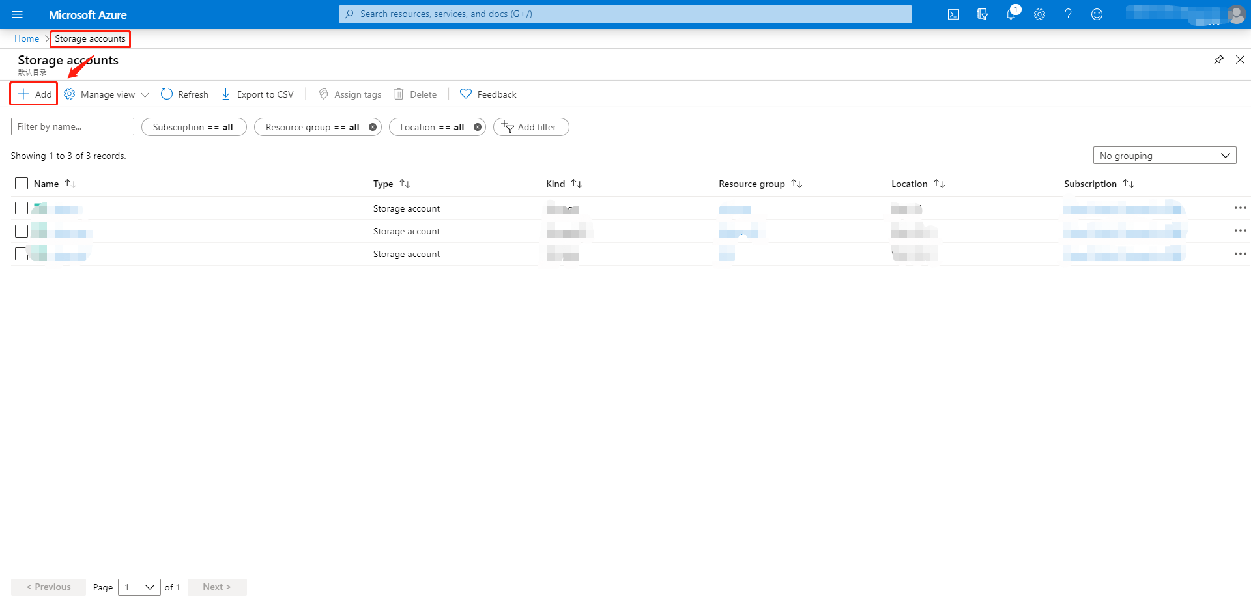Expand the Manage view dropdown

pos(107,94)
